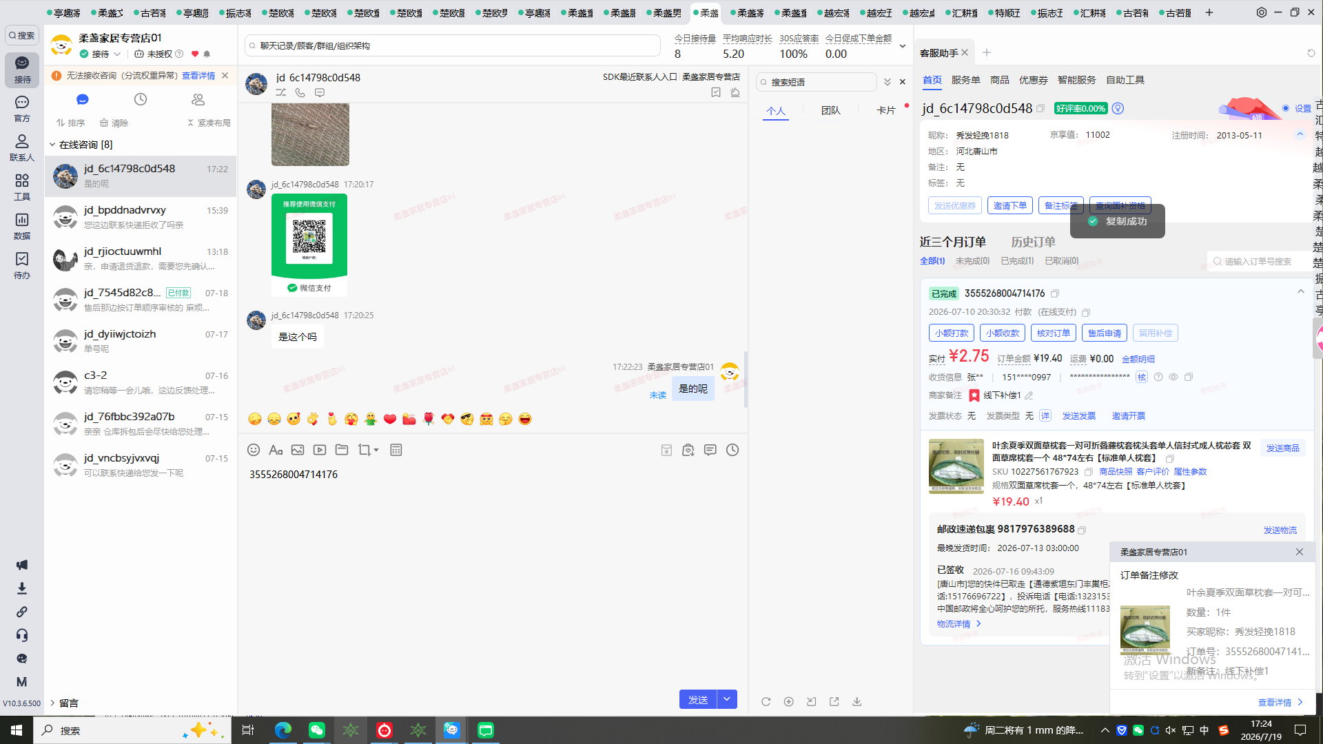1323x744 pixels.
Task: Edit the merchant note 线下补偿1 pencil icon
Action: click(x=1029, y=395)
